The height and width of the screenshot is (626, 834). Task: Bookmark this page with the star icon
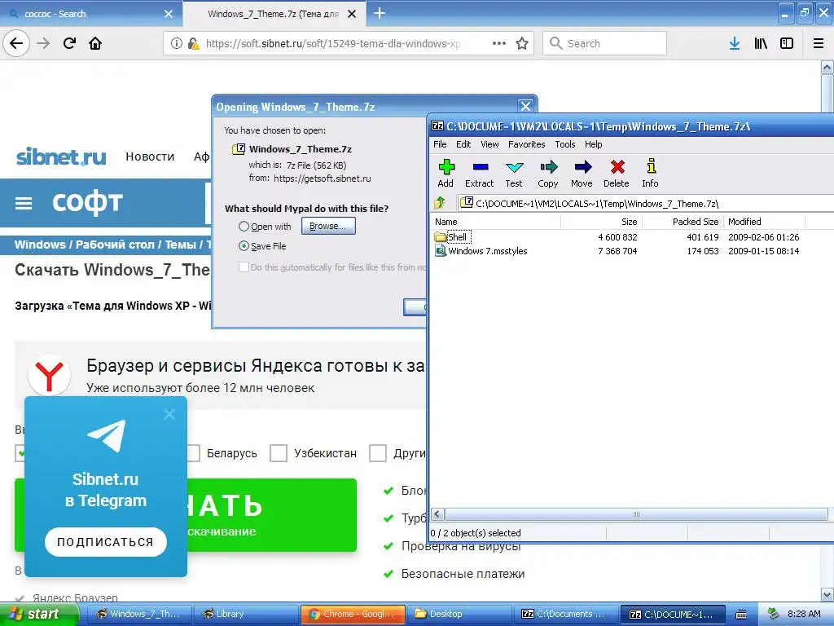[522, 43]
